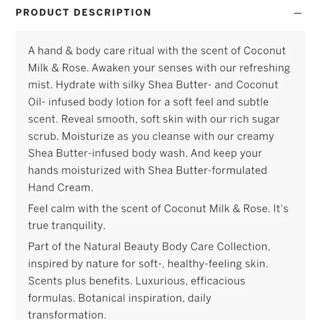Click the 'Feel calm with the scent' paragraph
Image resolution: width=320 pixels, height=320 pixels.
(x=158, y=217)
